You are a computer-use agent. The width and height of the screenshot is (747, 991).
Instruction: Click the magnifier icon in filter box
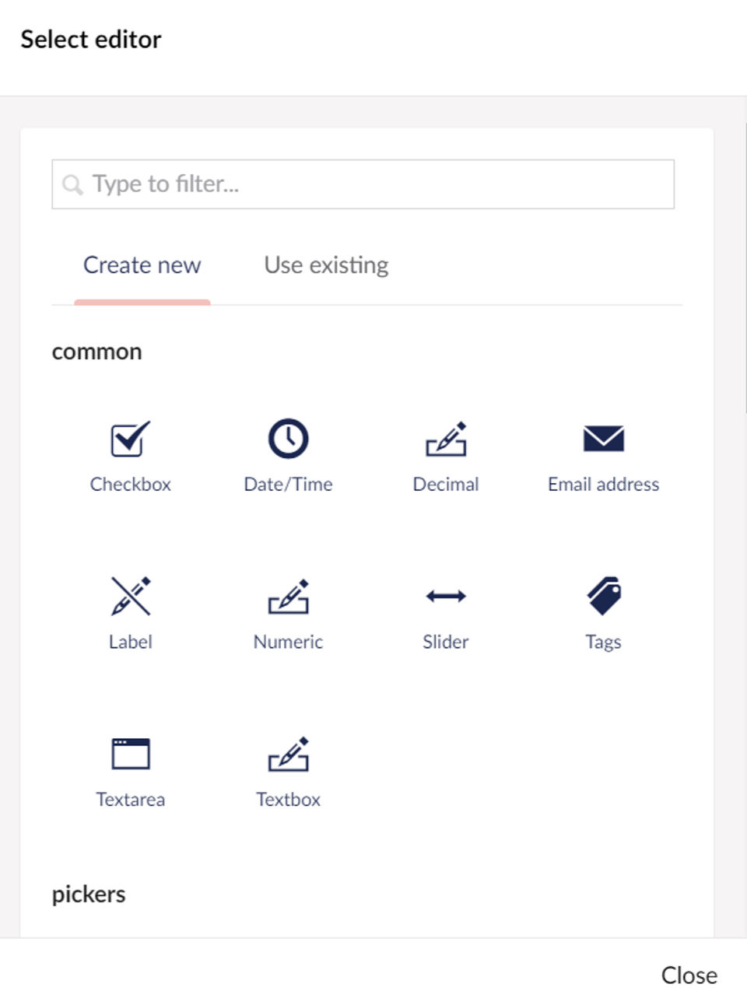coord(72,185)
